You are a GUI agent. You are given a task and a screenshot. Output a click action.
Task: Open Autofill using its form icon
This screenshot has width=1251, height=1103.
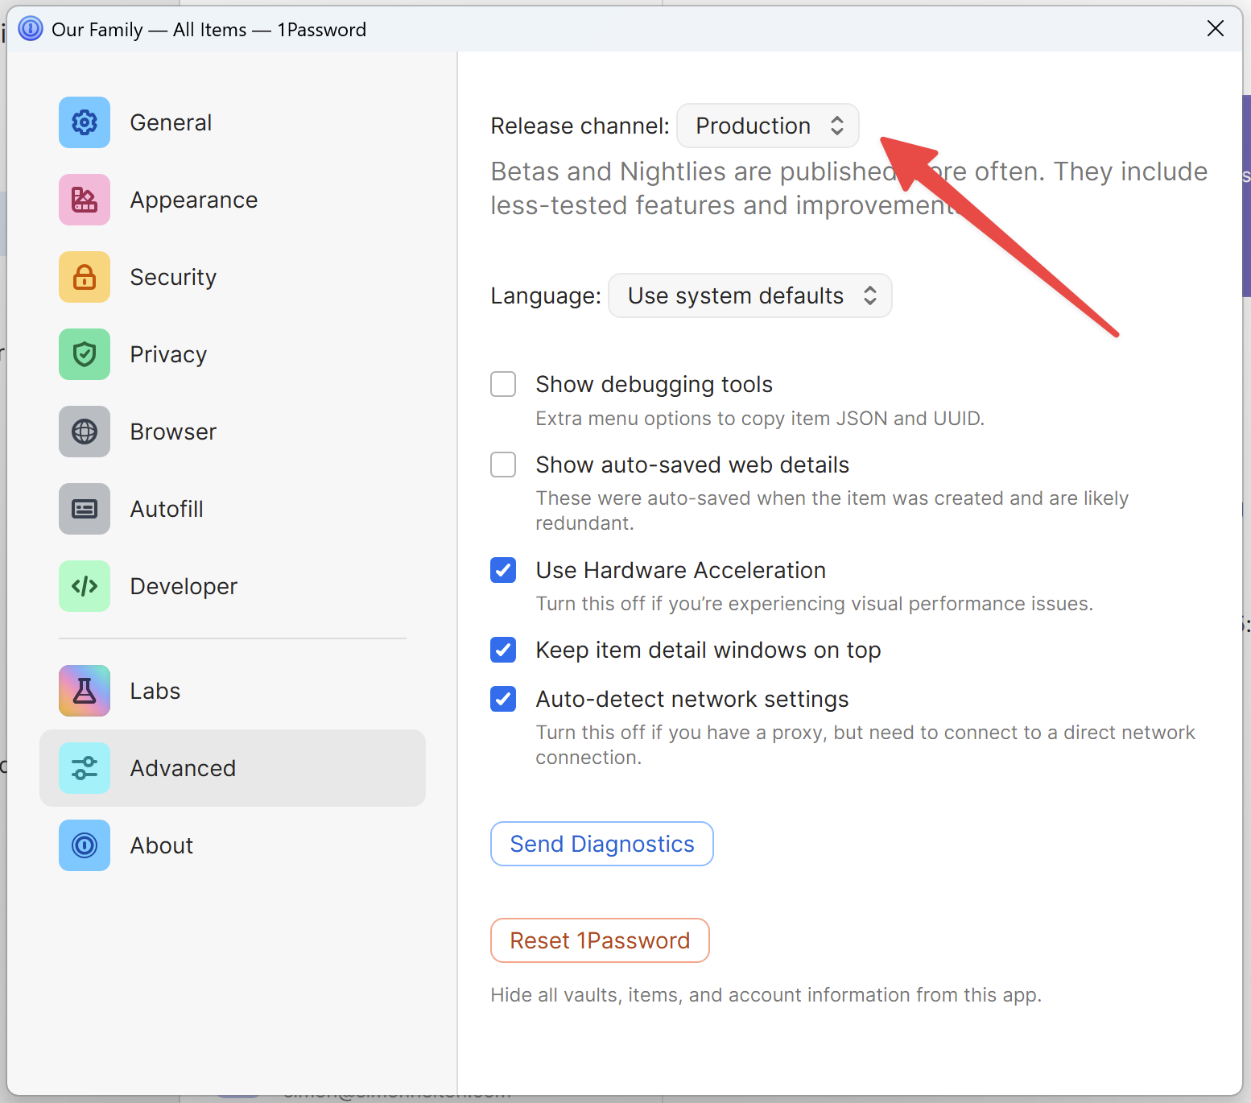pos(85,509)
